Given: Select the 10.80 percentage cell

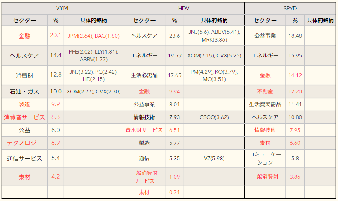Looking at the screenshot, I should click(x=295, y=117).
